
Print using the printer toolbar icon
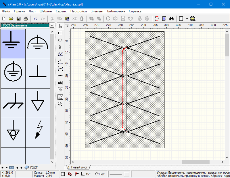[x=26, y=19]
